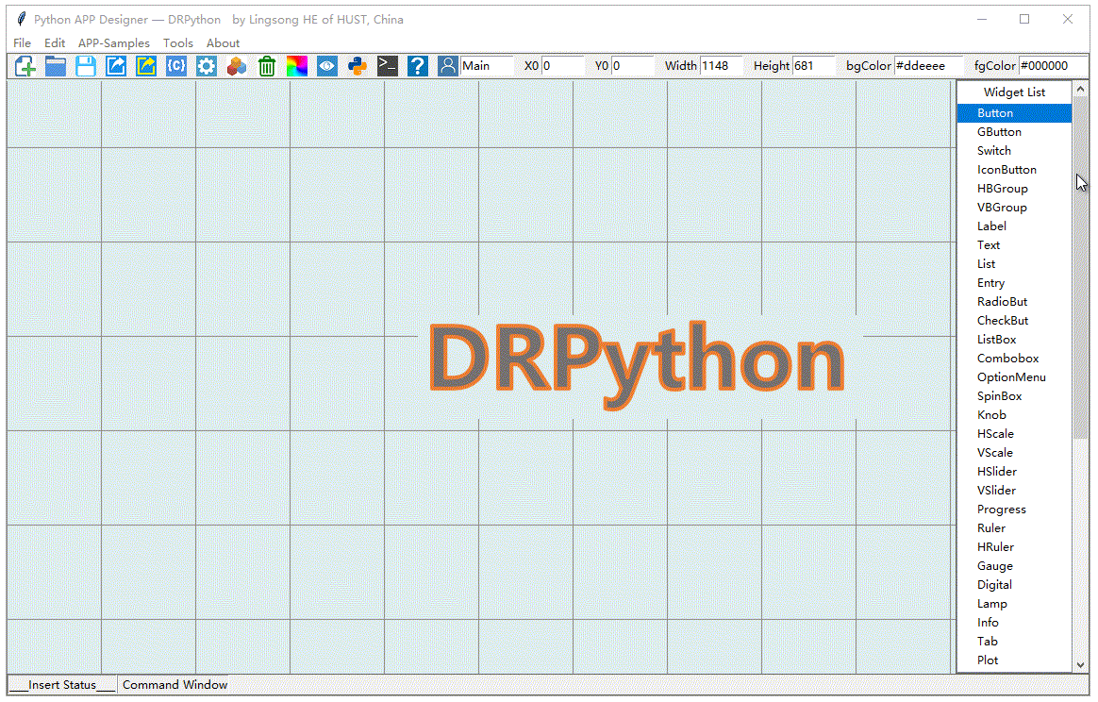The width and height of the screenshot is (1098, 702).
Task: Click the {C} code icon
Action: [x=176, y=67]
